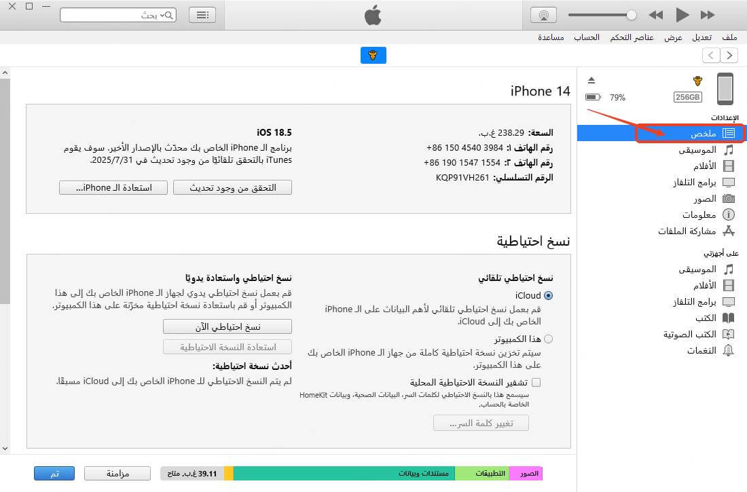Open الصور photos section
Image resolution: width=747 pixels, height=492 pixels.
tap(713, 199)
